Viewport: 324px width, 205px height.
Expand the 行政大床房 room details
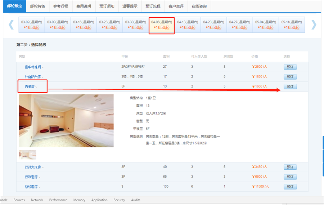pos(34,167)
